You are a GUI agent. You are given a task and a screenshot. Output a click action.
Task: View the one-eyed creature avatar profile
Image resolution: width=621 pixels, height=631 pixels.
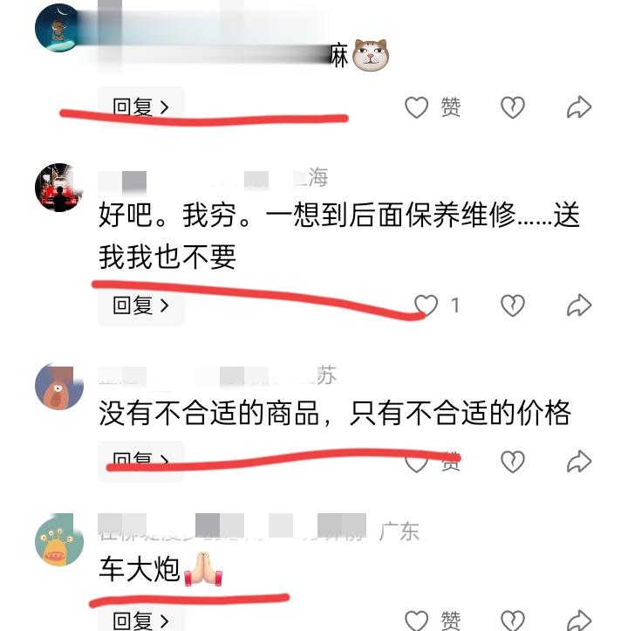tap(59, 387)
